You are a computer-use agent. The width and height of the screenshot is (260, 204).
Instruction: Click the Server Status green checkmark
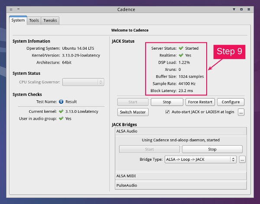tap(181, 48)
